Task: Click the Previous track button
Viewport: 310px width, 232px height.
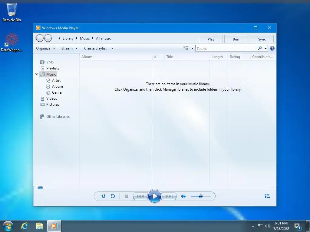Action: coord(140,196)
